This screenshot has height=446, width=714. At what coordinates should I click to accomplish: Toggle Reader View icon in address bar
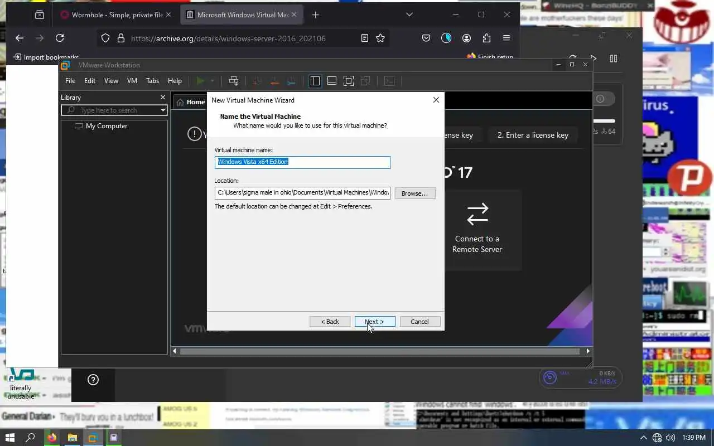pyautogui.click(x=365, y=38)
